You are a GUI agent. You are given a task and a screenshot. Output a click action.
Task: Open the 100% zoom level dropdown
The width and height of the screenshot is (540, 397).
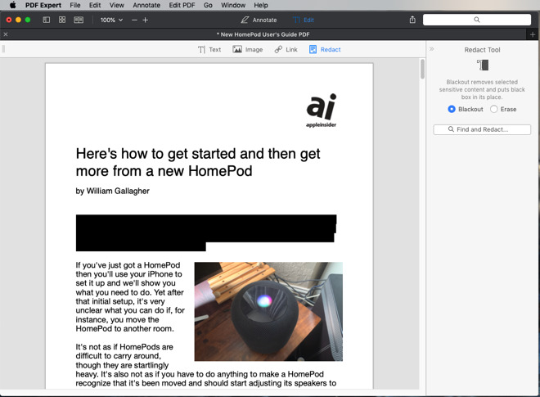(111, 20)
